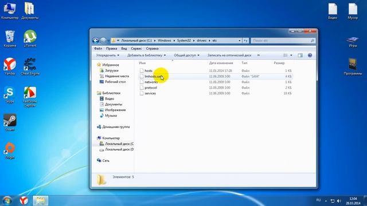
Task: Click the Explorer Back navigation button
Action: point(96,41)
